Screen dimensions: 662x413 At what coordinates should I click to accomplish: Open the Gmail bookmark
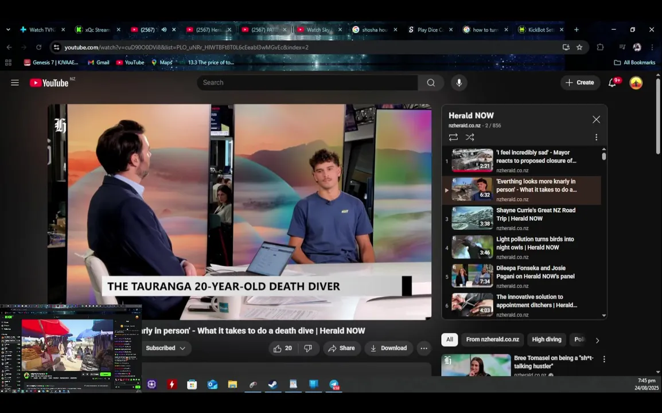point(98,63)
